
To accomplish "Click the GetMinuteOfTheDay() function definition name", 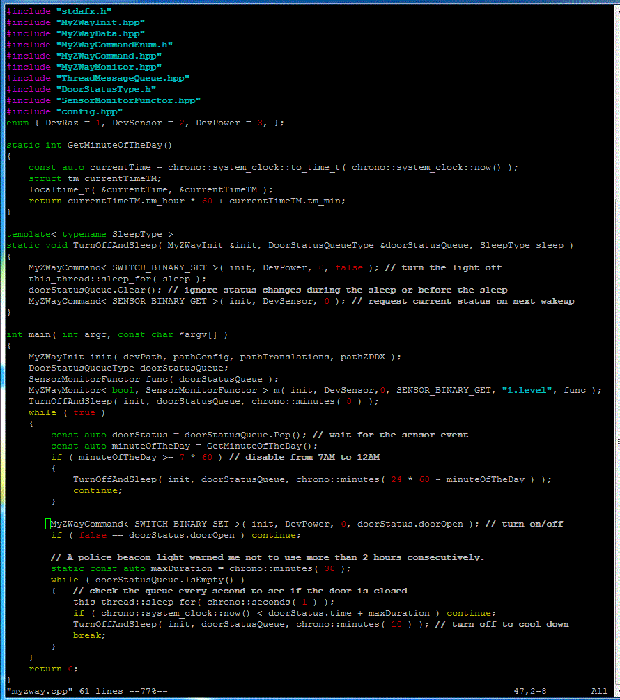I will pyautogui.click(x=120, y=145).
